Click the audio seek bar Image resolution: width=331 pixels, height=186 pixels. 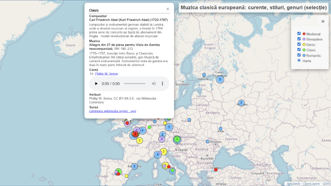click(x=135, y=84)
